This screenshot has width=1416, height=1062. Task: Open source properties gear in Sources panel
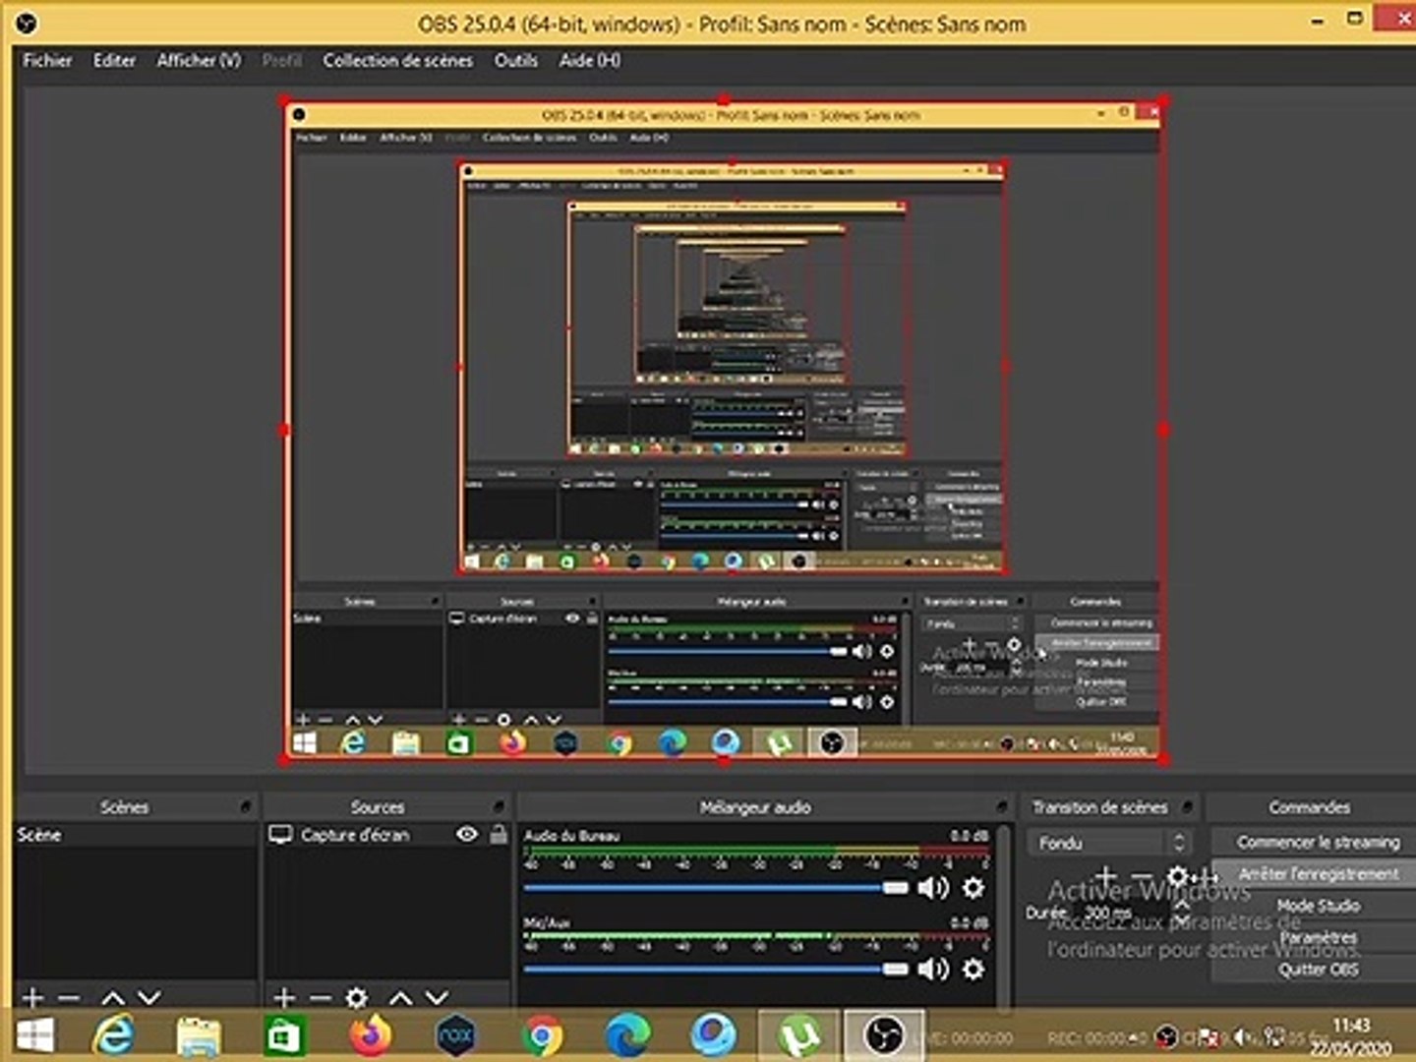[357, 998]
